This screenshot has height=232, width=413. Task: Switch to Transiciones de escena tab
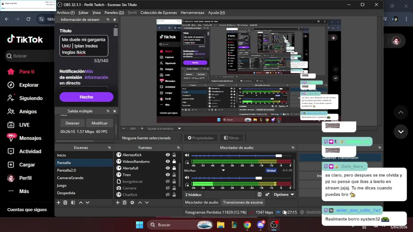coord(243,202)
